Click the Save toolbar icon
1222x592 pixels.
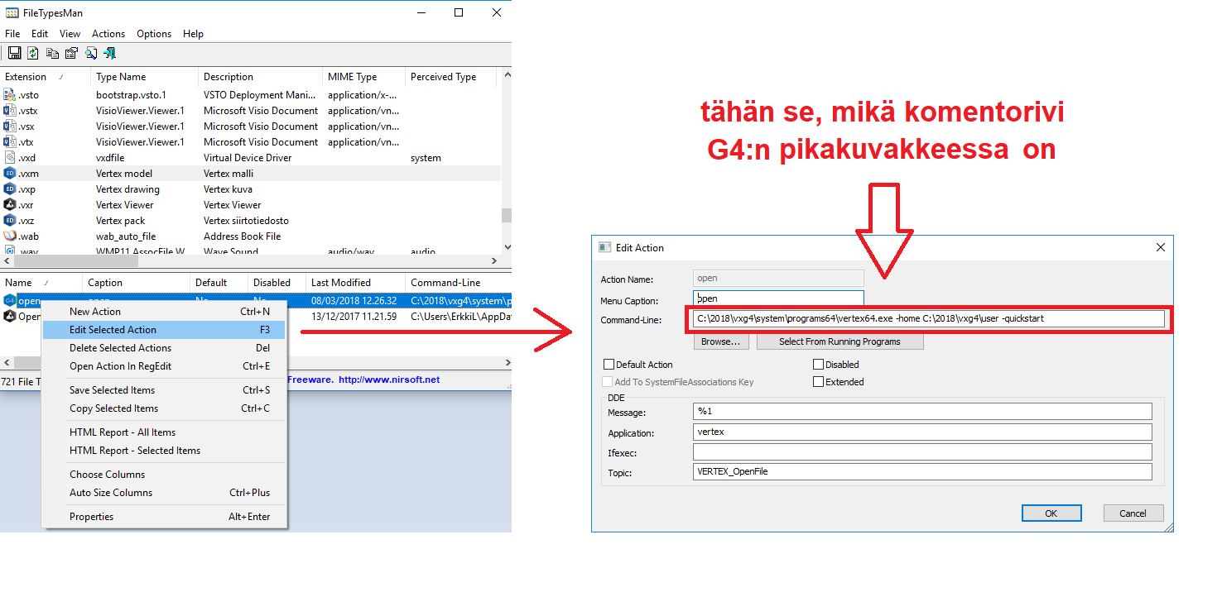coord(14,54)
